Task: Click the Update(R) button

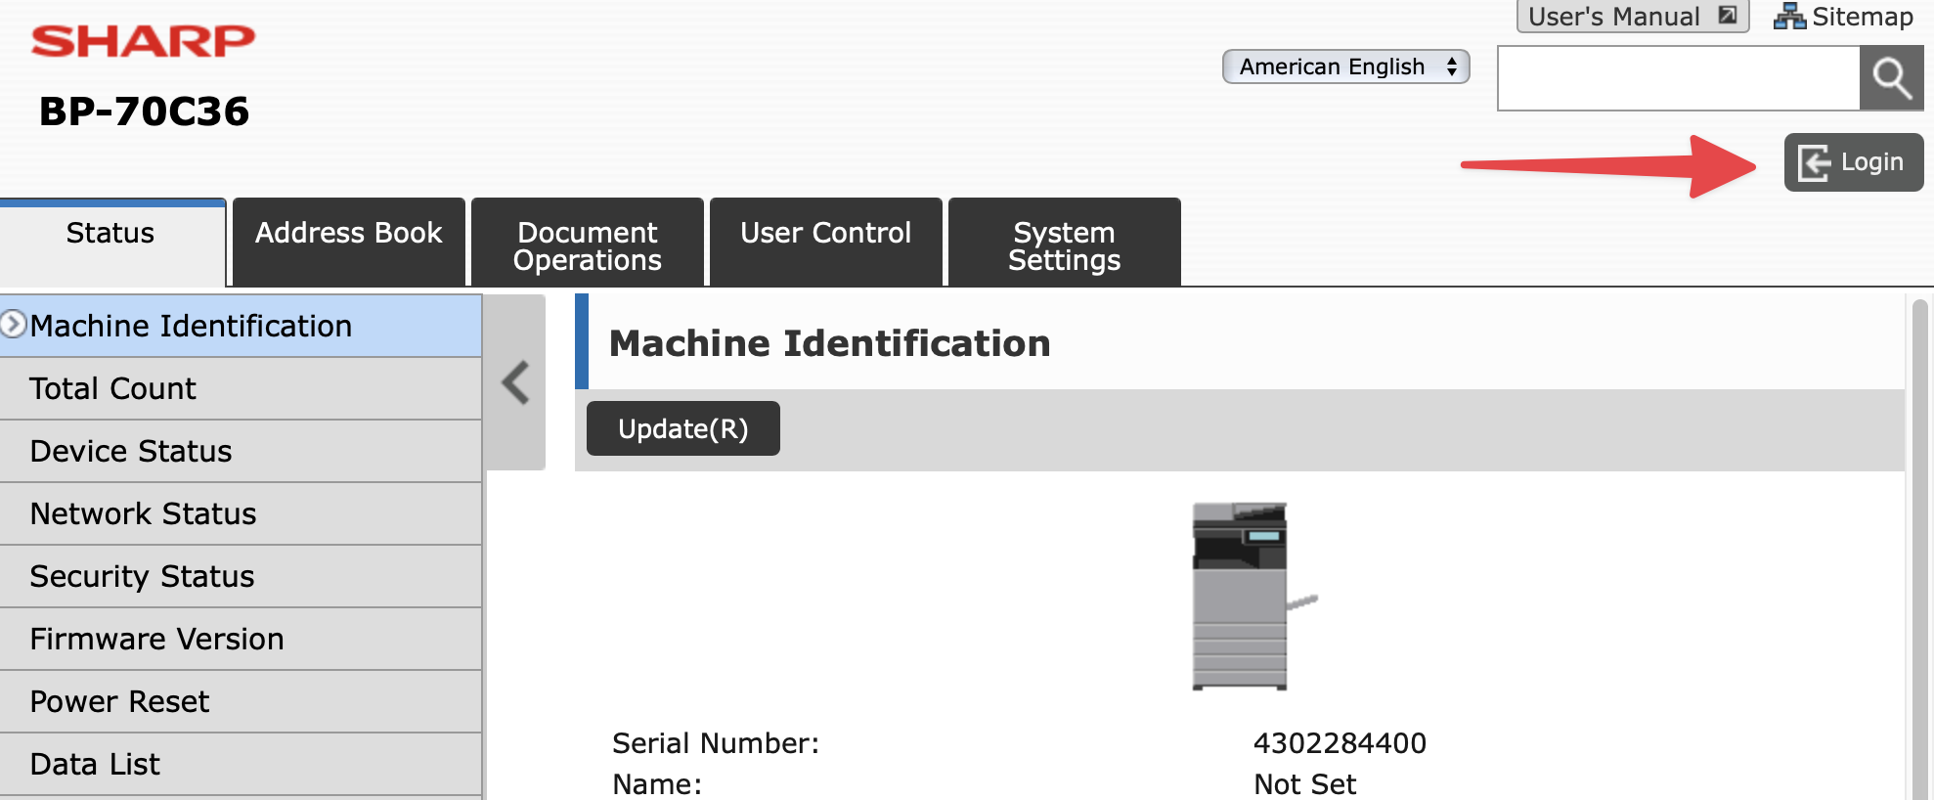Action: [x=682, y=428]
